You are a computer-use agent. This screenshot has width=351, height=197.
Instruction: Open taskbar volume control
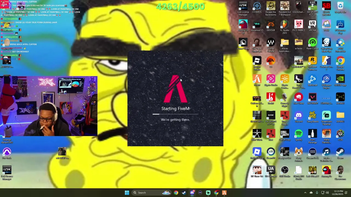point(327,193)
